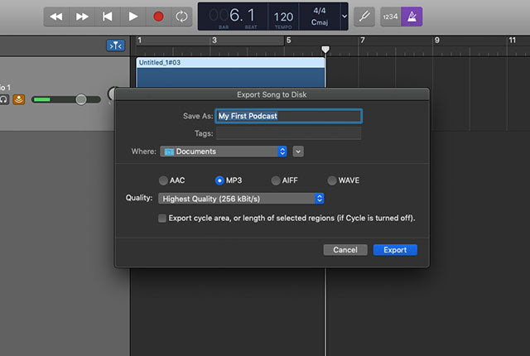Choose the AIFF format option
Image resolution: width=530 pixels, height=356 pixels.
click(x=275, y=180)
